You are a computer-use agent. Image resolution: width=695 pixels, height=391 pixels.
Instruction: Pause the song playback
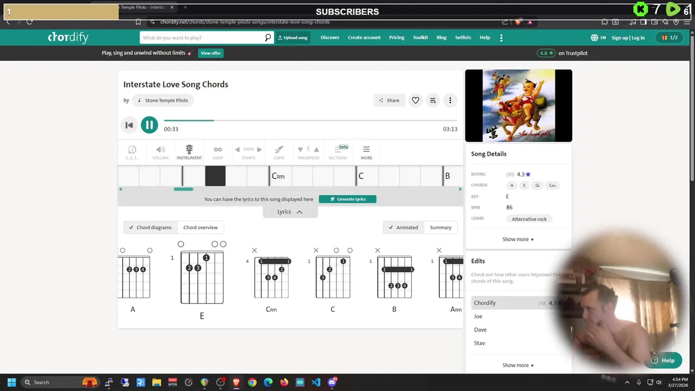point(149,125)
